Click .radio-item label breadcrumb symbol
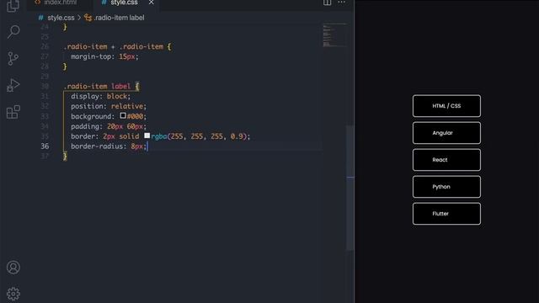This screenshot has width=539, height=303. click(119, 18)
